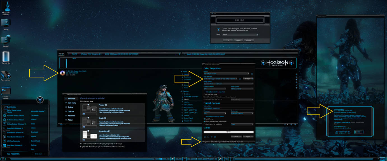Open the Rufus settings sliders icon
Viewport: 387px width, 161px height.
pyautogui.click(x=211, y=137)
